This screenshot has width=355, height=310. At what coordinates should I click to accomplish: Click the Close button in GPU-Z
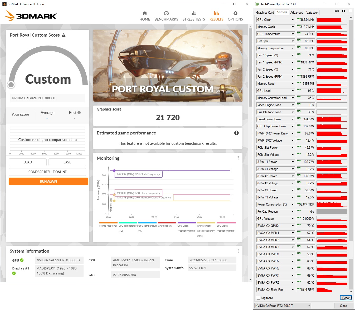tap(343, 306)
